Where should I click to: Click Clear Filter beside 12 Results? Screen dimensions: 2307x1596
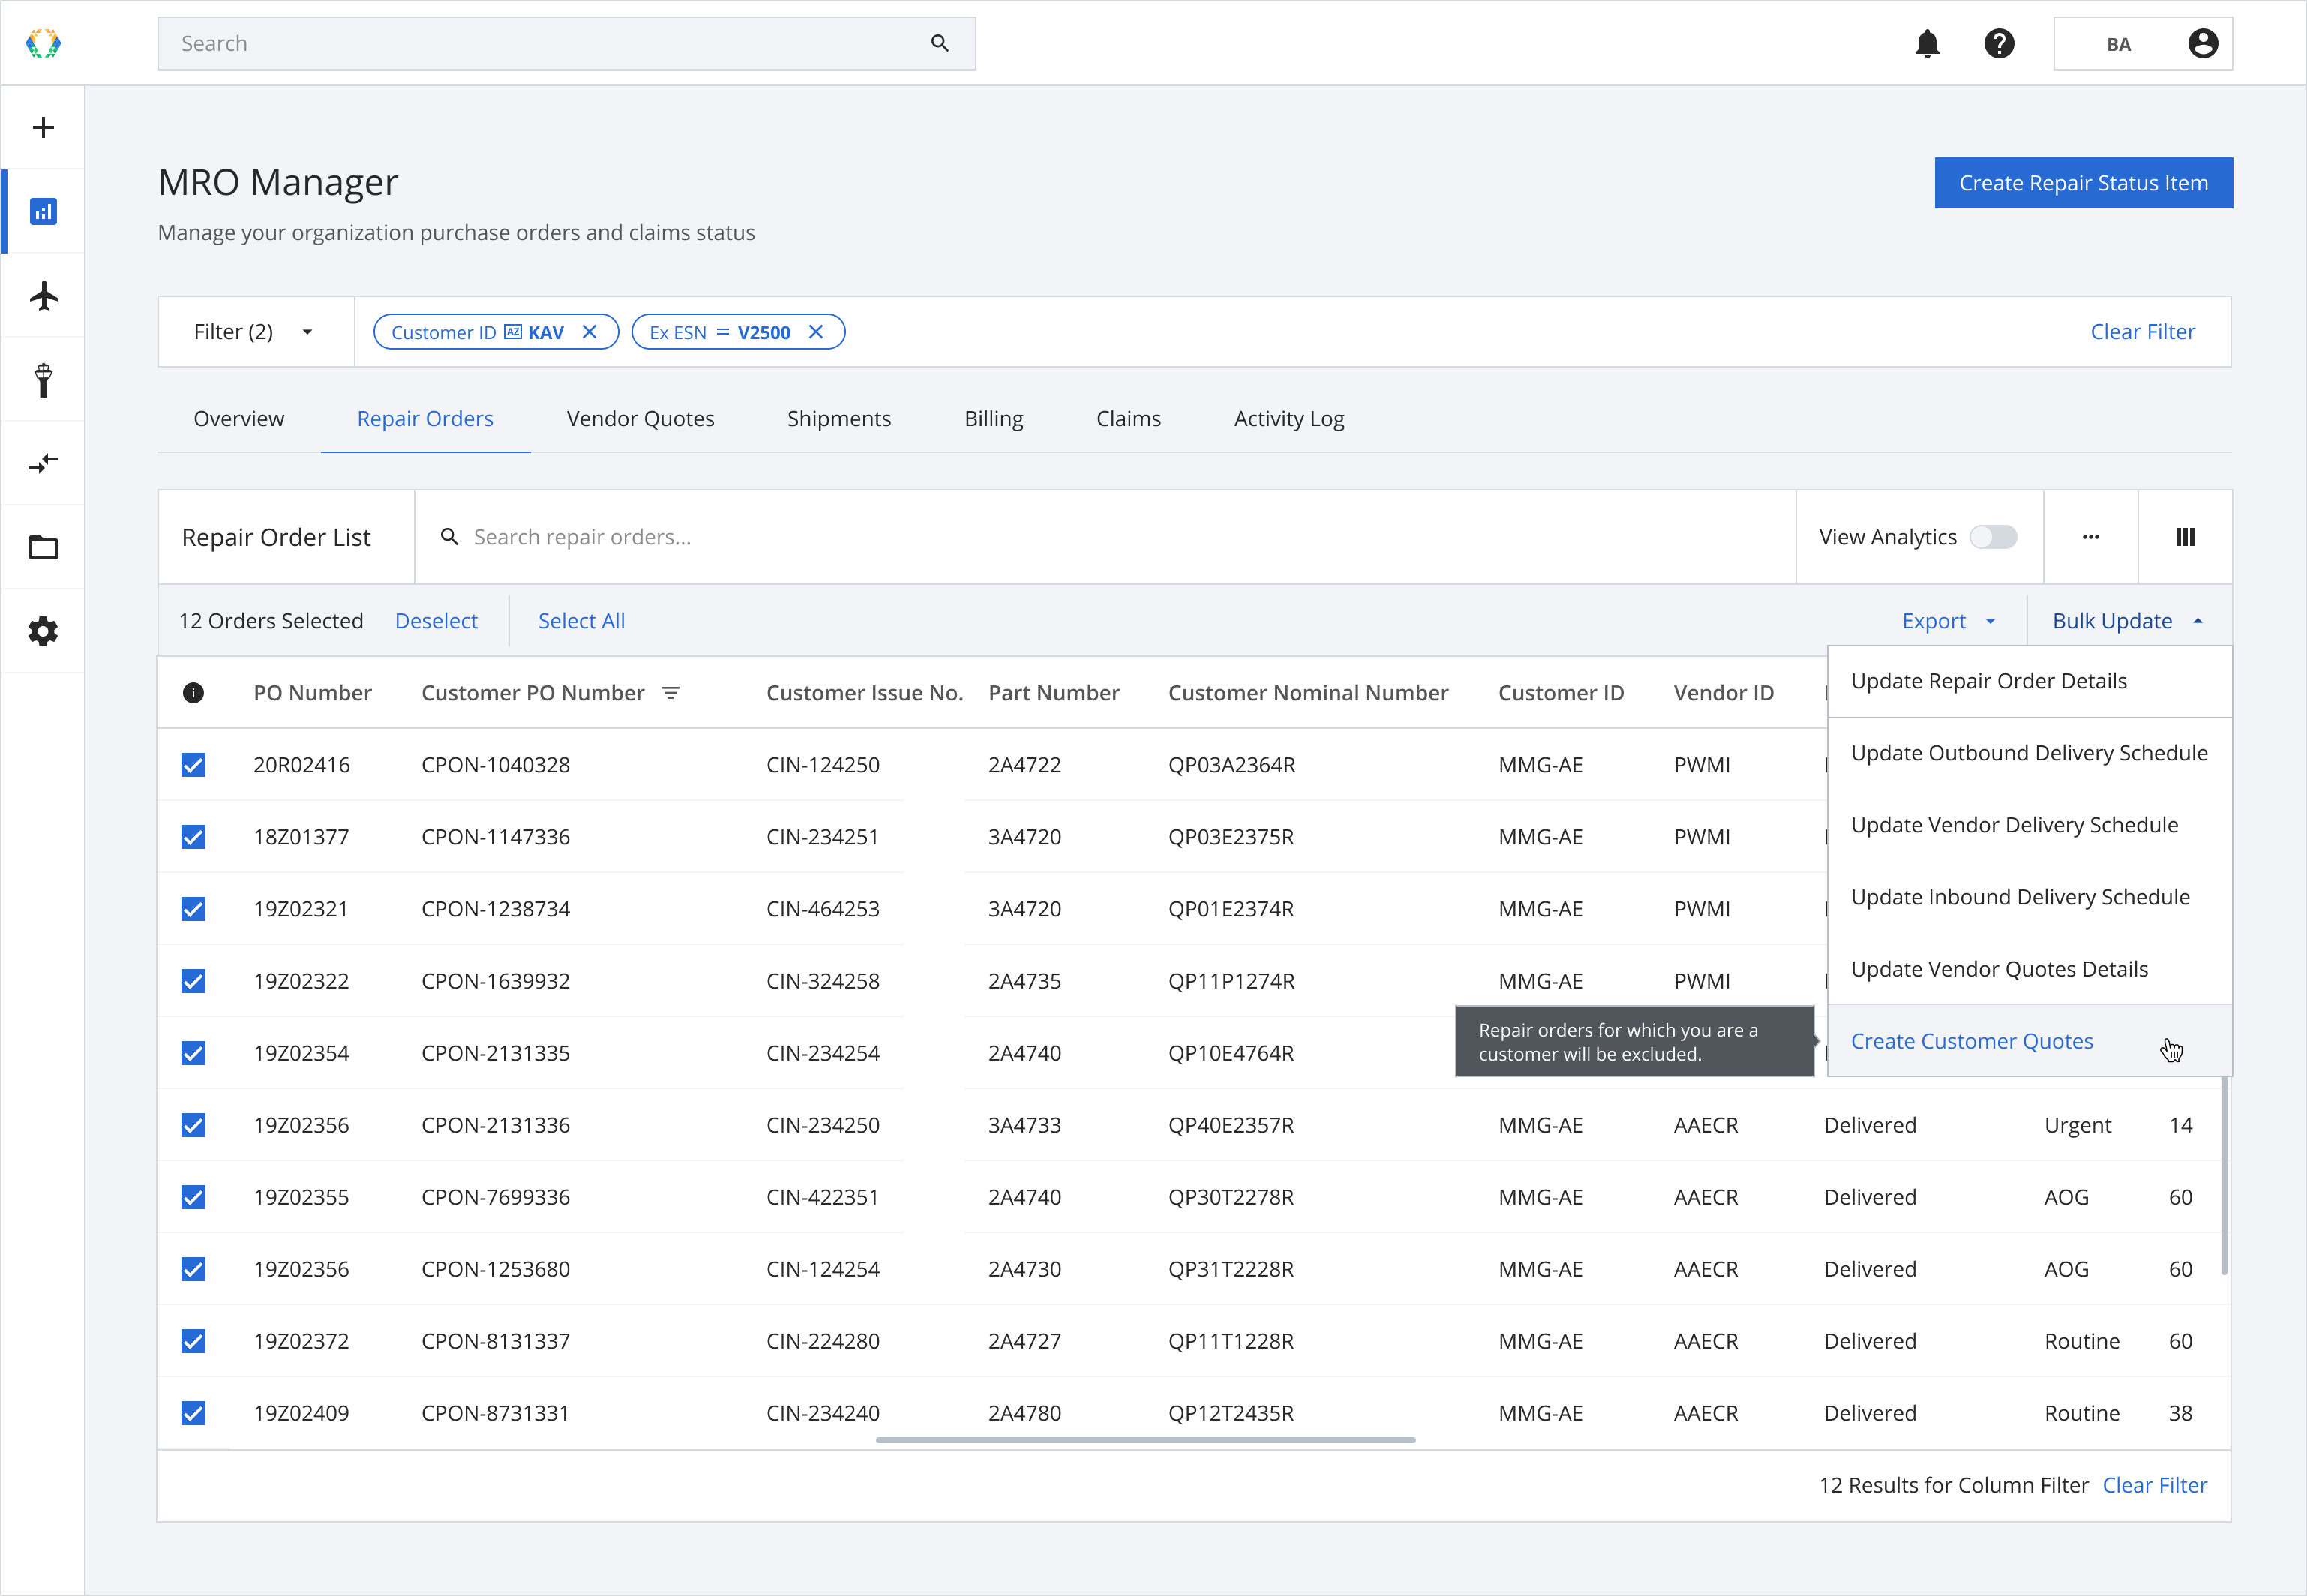coord(2154,1485)
